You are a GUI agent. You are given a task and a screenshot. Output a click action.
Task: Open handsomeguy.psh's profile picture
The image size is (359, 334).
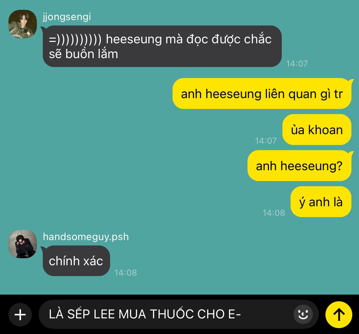coord(23,244)
